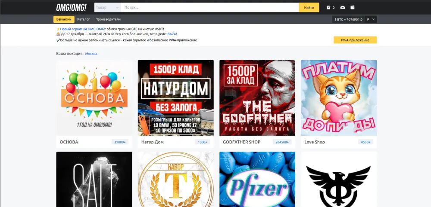Open the ₽ currency selector dropdown
Screen dimensions: 431x207
(x=371, y=19)
